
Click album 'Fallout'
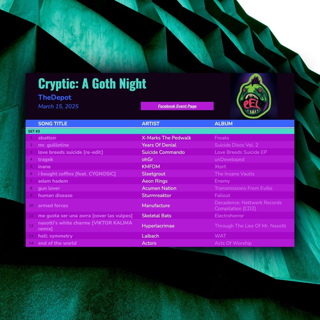(222, 196)
